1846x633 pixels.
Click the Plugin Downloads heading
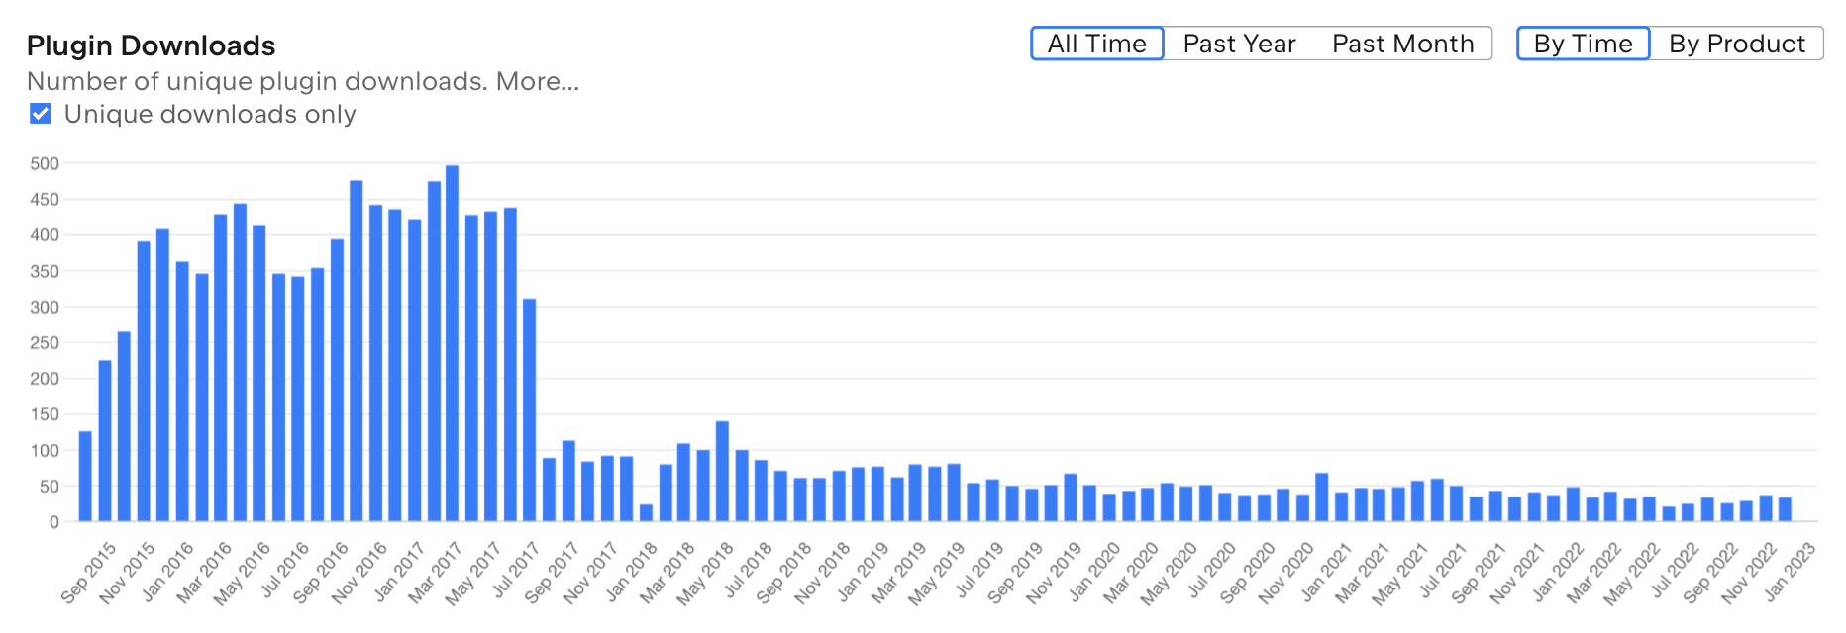(151, 45)
